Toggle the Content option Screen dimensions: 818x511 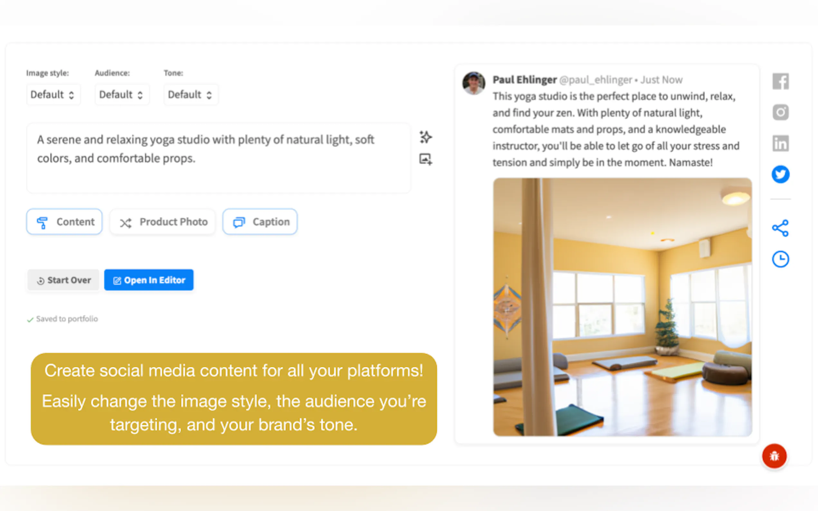click(64, 222)
